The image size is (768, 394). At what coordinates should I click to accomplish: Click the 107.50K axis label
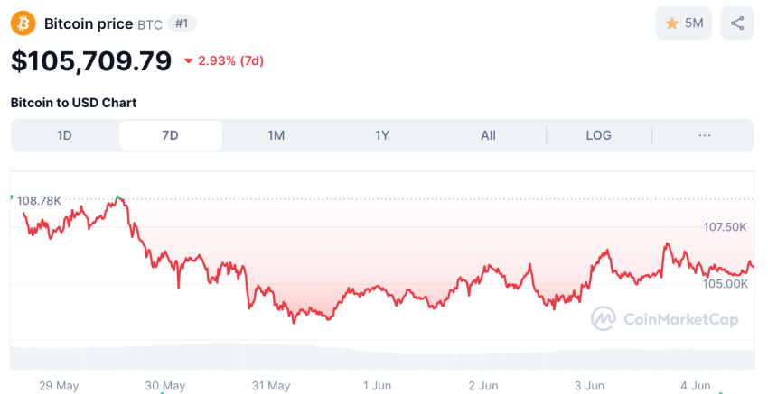(x=725, y=227)
